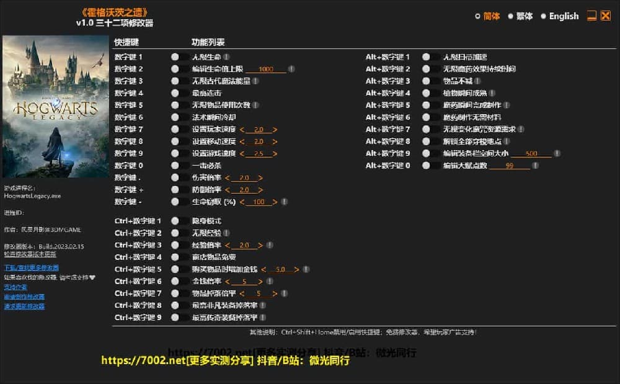Switch language to English
The width and height of the screenshot is (620, 384).
pyautogui.click(x=559, y=16)
